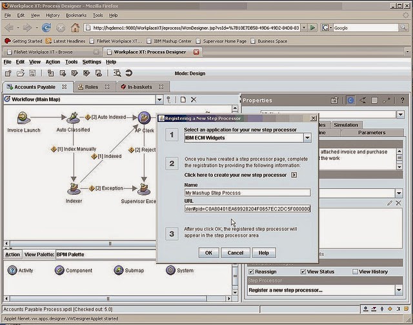Click the step processor URL input field
413x325 pixels.
click(x=247, y=209)
